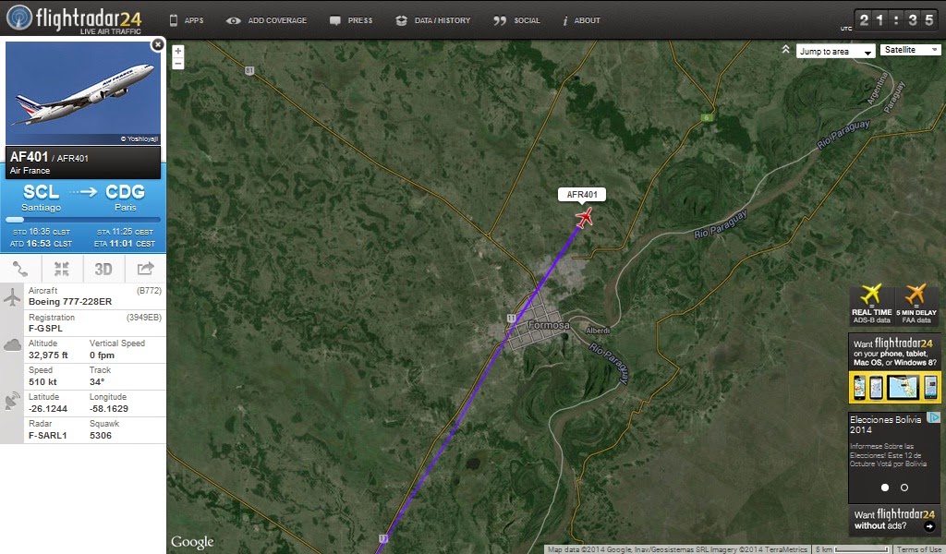The image size is (946, 554).
Task: Click the ATD 16:53 CLST time
Action: (41, 244)
